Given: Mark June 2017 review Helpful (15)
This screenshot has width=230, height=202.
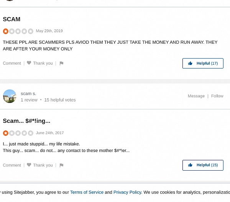Looking at the screenshot, I should [x=203, y=165].
